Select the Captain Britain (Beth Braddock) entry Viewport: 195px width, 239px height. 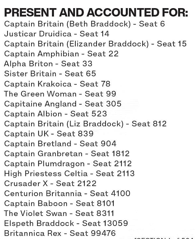(84, 24)
